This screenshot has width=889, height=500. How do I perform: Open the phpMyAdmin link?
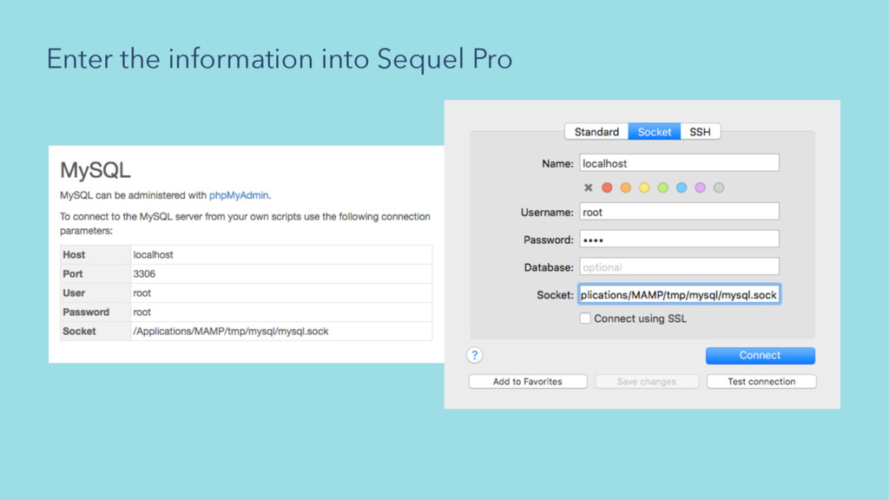239,195
